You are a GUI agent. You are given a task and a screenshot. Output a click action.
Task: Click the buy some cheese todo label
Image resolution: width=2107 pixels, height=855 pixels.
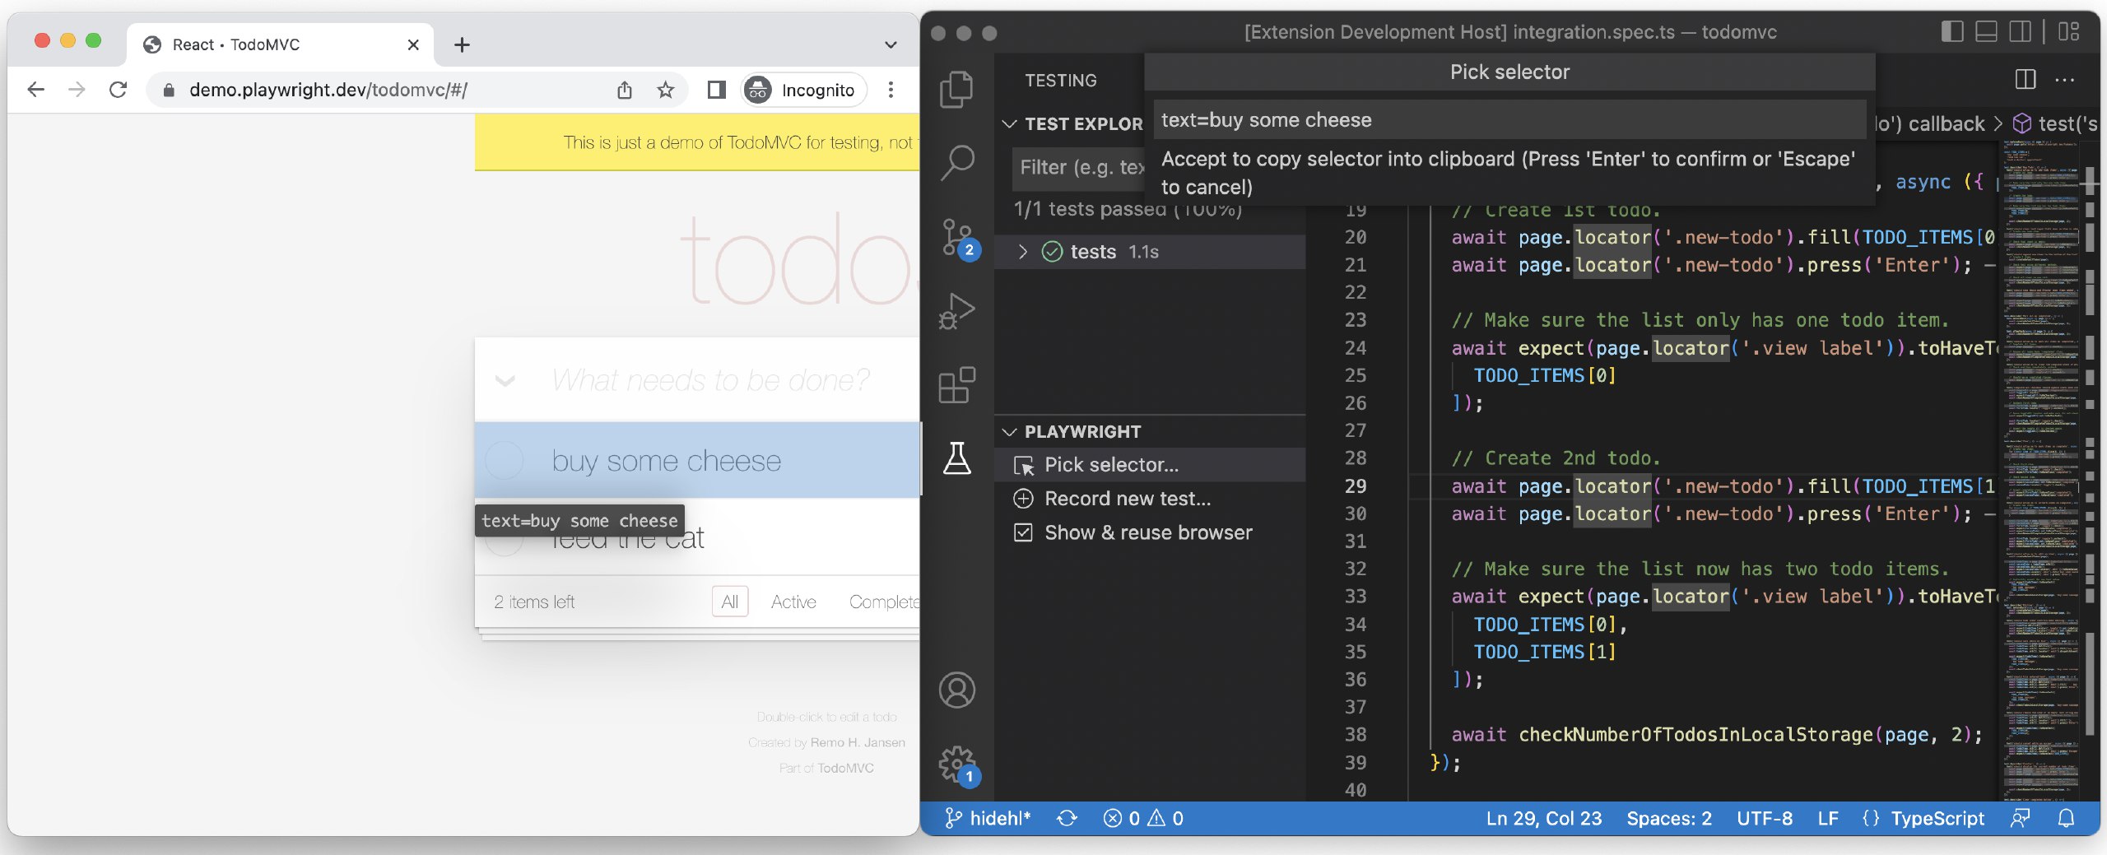click(x=667, y=461)
